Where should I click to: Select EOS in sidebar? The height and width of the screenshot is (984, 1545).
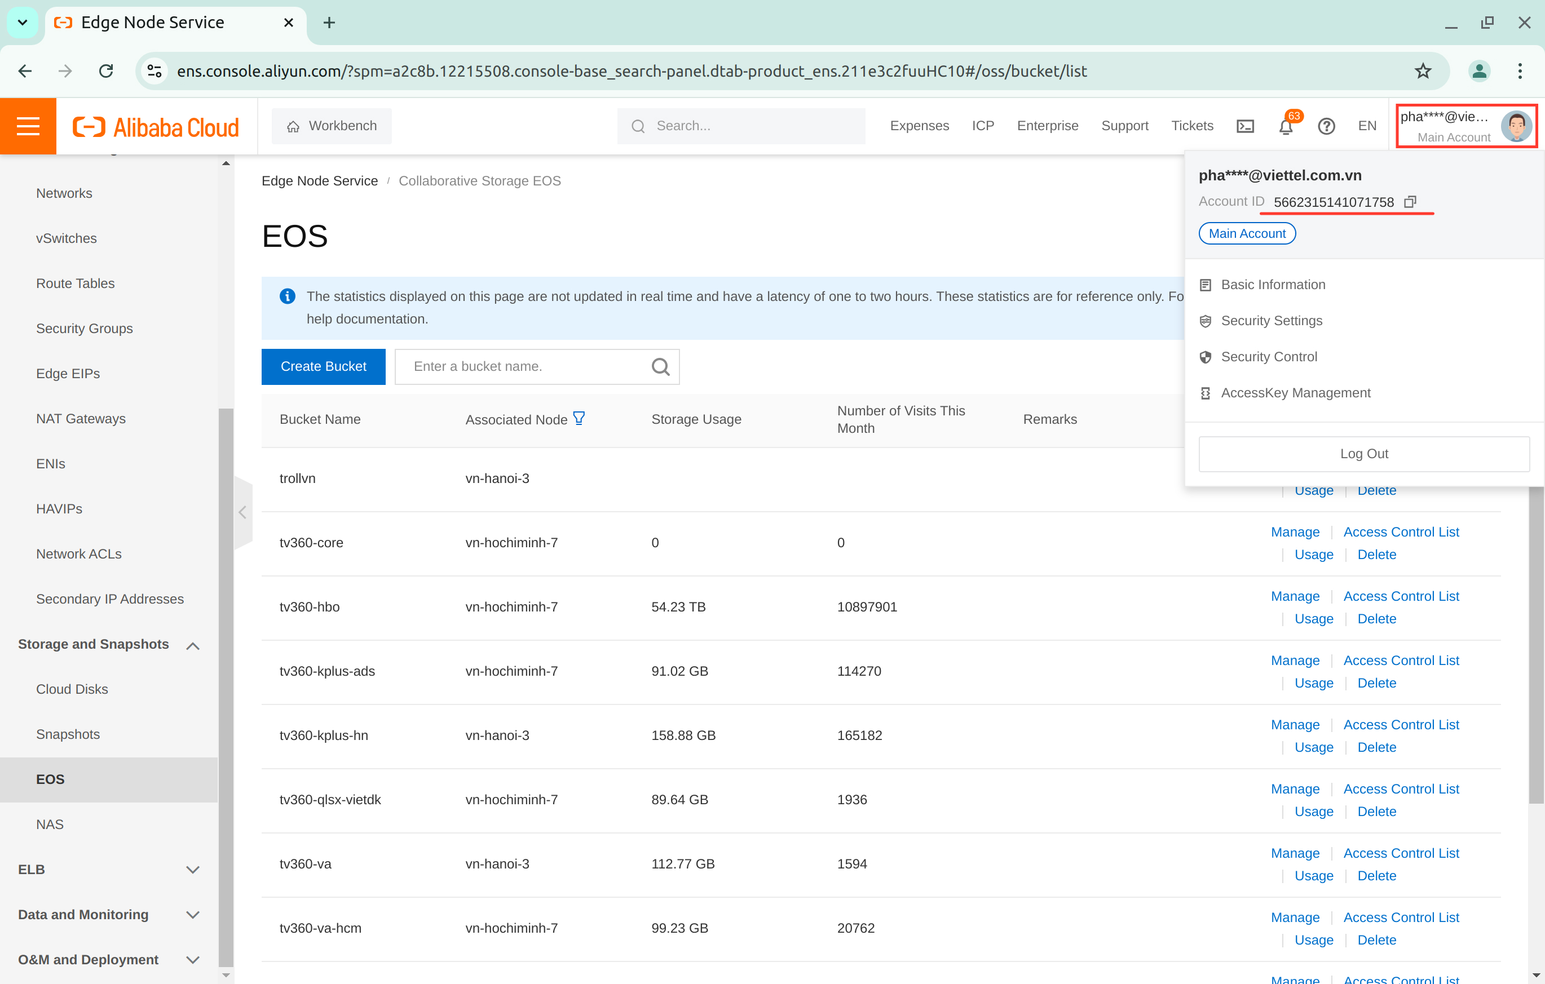109,779
